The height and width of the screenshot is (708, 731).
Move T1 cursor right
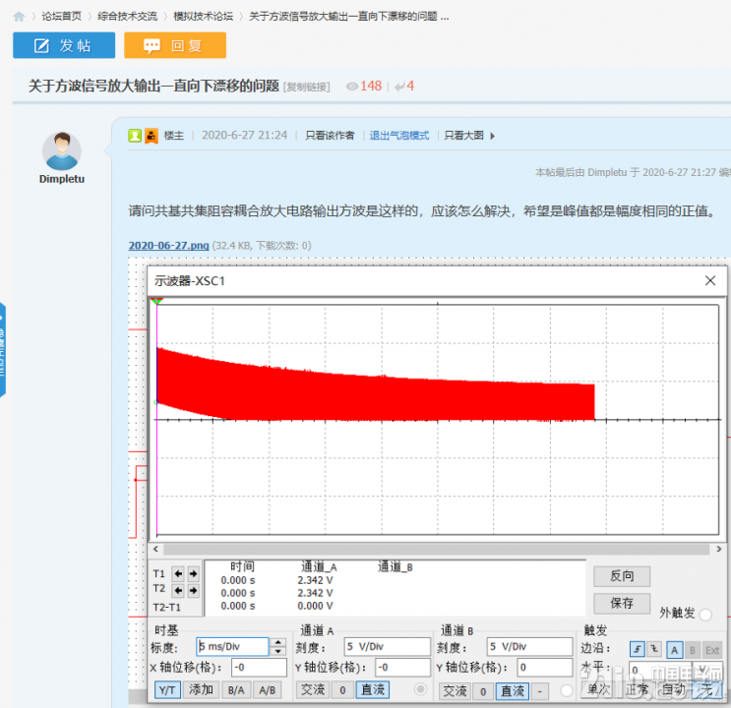[193, 573]
